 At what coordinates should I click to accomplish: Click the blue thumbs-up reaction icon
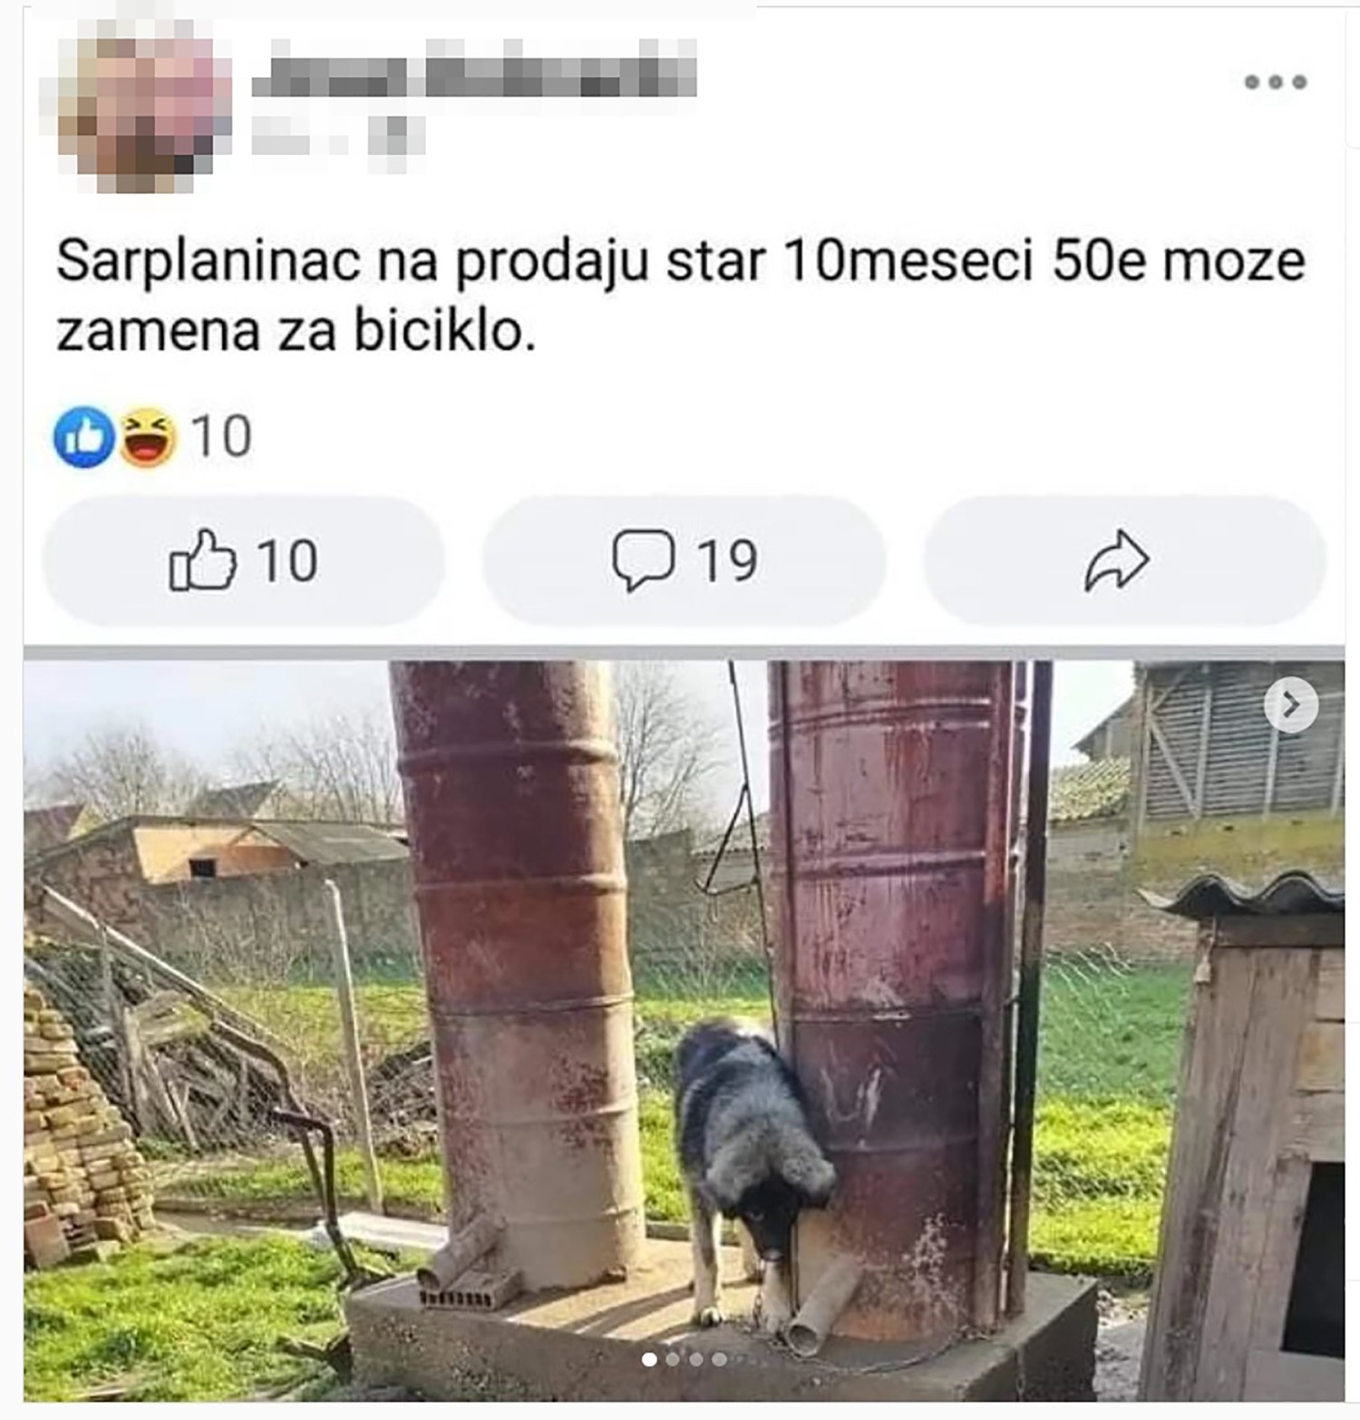[x=84, y=437]
